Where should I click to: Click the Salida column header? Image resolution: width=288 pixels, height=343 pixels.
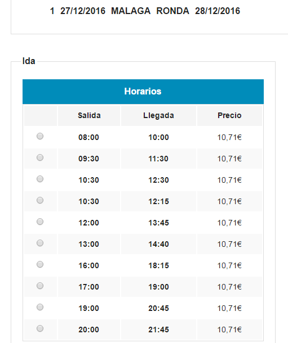pyautogui.click(x=89, y=115)
